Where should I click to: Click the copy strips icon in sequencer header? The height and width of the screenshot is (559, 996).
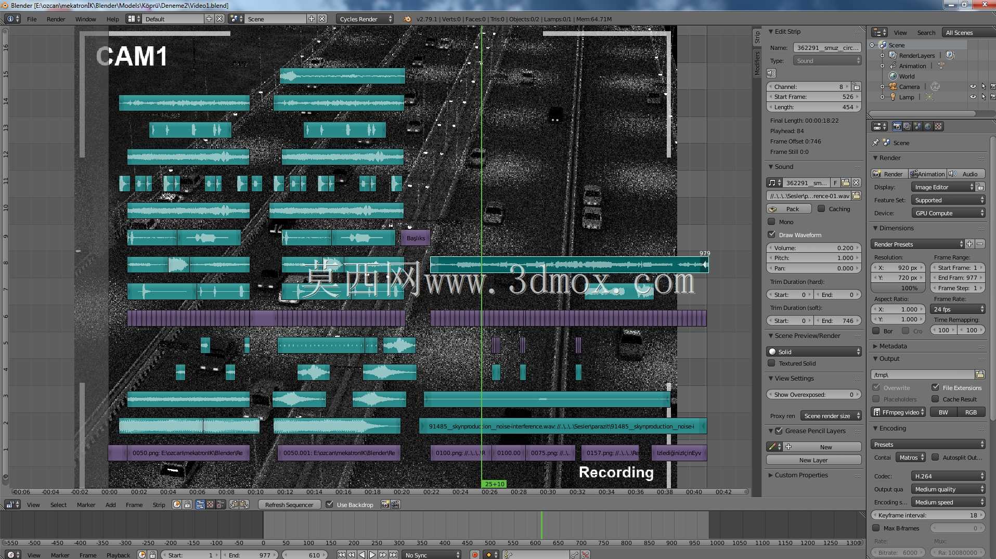click(x=234, y=504)
